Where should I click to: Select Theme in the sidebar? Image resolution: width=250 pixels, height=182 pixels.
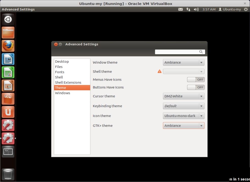(x=72, y=88)
